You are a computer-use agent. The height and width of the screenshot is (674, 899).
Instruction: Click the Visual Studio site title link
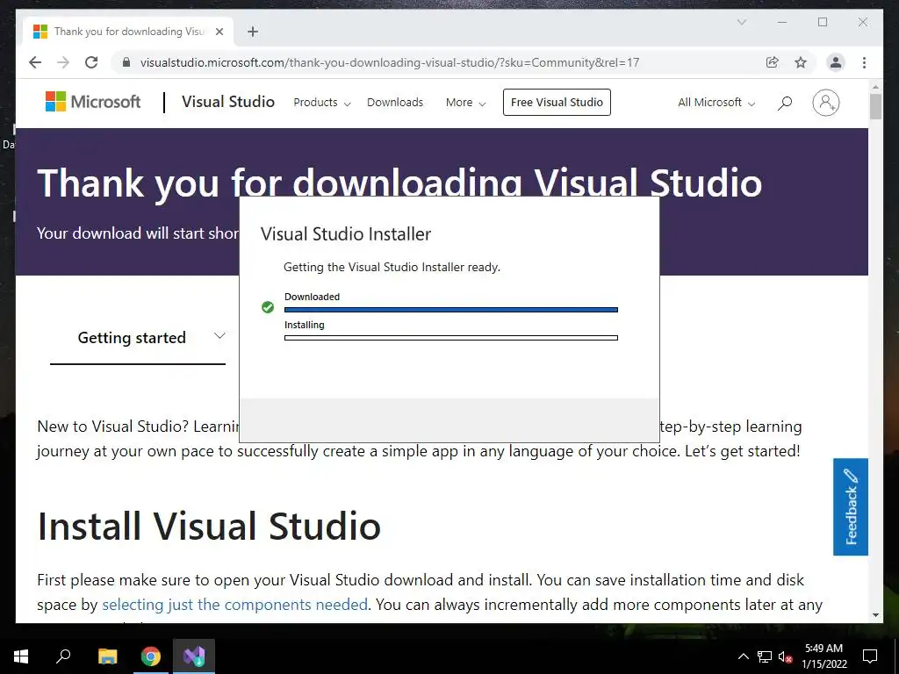(x=228, y=102)
